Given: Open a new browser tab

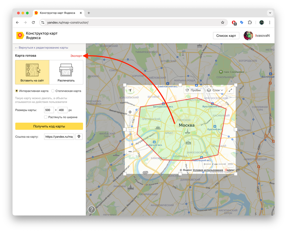Looking at the screenshot, I should (x=89, y=13).
